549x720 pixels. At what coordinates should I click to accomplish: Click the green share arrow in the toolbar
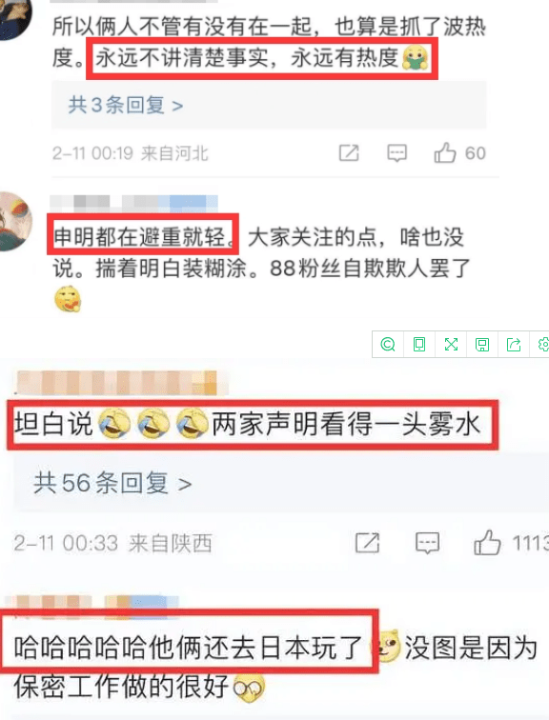[513, 344]
